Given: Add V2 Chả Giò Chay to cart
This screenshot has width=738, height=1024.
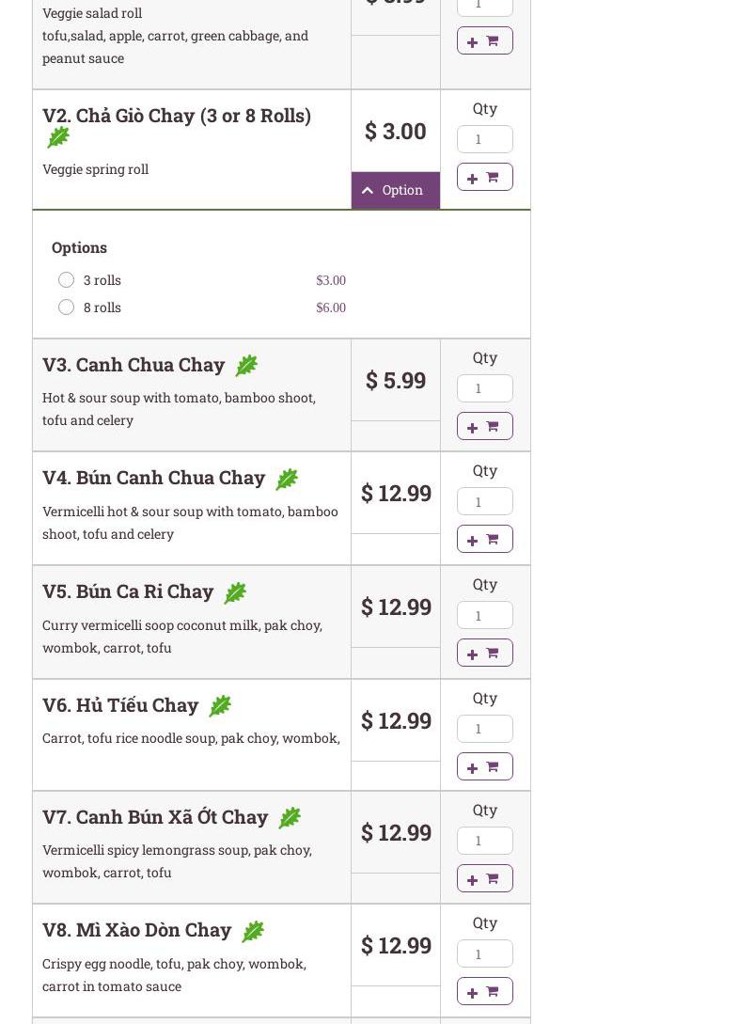Looking at the screenshot, I should pyautogui.click(x=484, y=177).
